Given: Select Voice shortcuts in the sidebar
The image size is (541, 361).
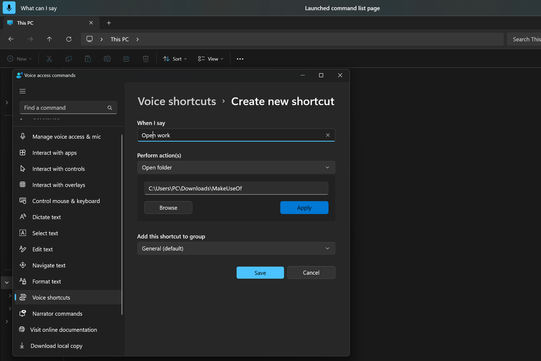Looking at the screenshot, I should 51,298.
